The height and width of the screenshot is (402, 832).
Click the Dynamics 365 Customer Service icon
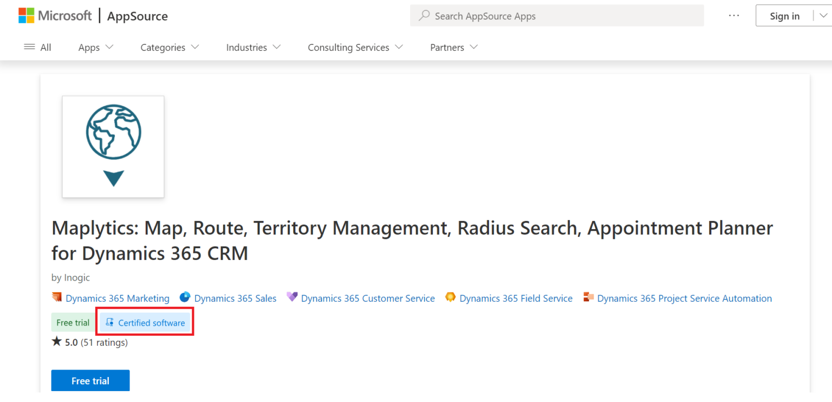tap(292, 297)
